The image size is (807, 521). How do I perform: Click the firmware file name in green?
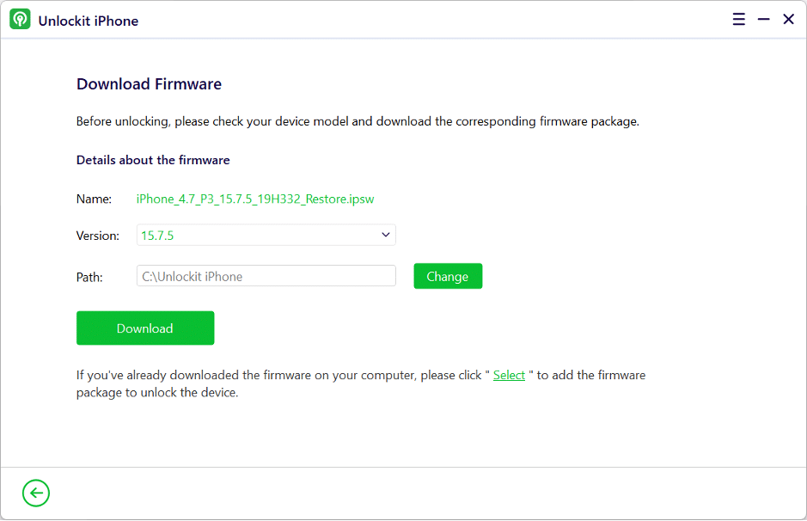[x=255, y=199]
